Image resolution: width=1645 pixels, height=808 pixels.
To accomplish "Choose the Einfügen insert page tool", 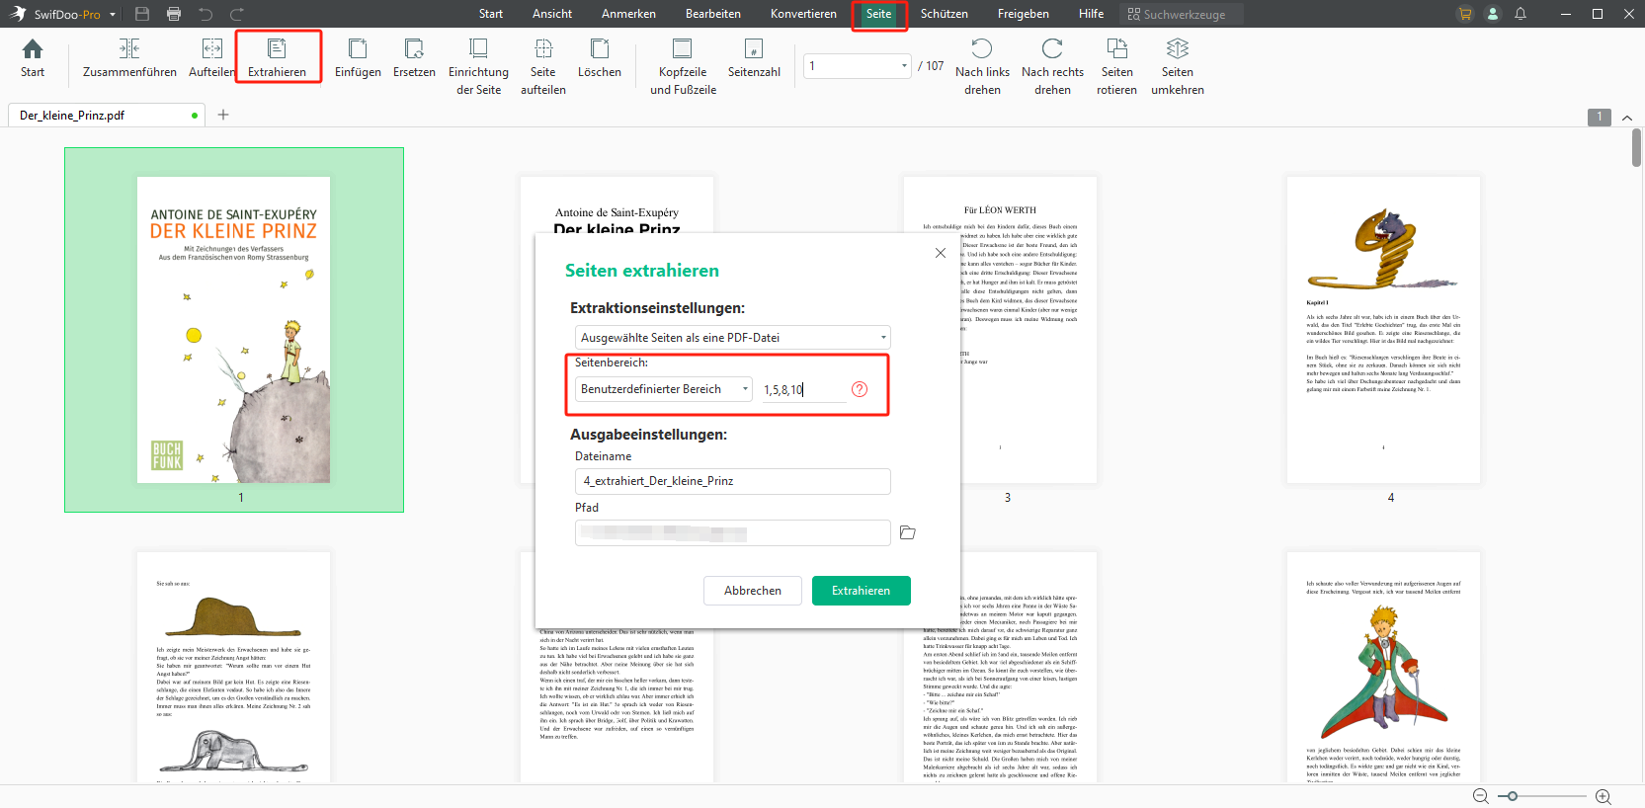I will [x=358, y=58].
